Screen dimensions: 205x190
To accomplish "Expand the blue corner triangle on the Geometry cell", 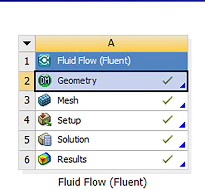I will [183, 85].
